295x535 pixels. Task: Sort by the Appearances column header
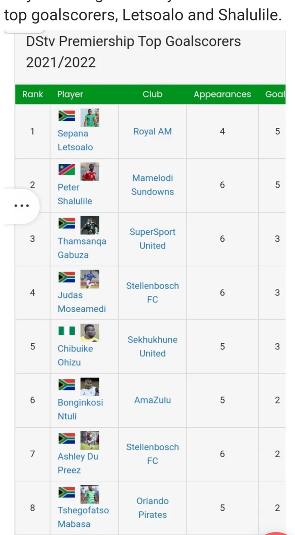tap(222, 94)
